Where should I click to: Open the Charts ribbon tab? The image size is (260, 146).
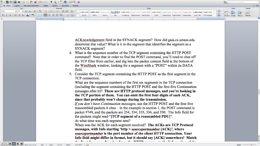tap(55, 5)
